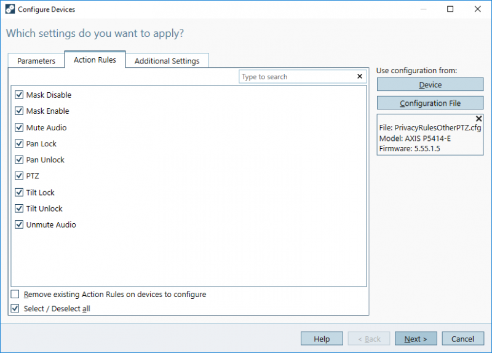This screenshot has width=492, height=353.
Task: Enable Remove existing Action Rules option
Action: pyautogui.click(x=15, y=295)
